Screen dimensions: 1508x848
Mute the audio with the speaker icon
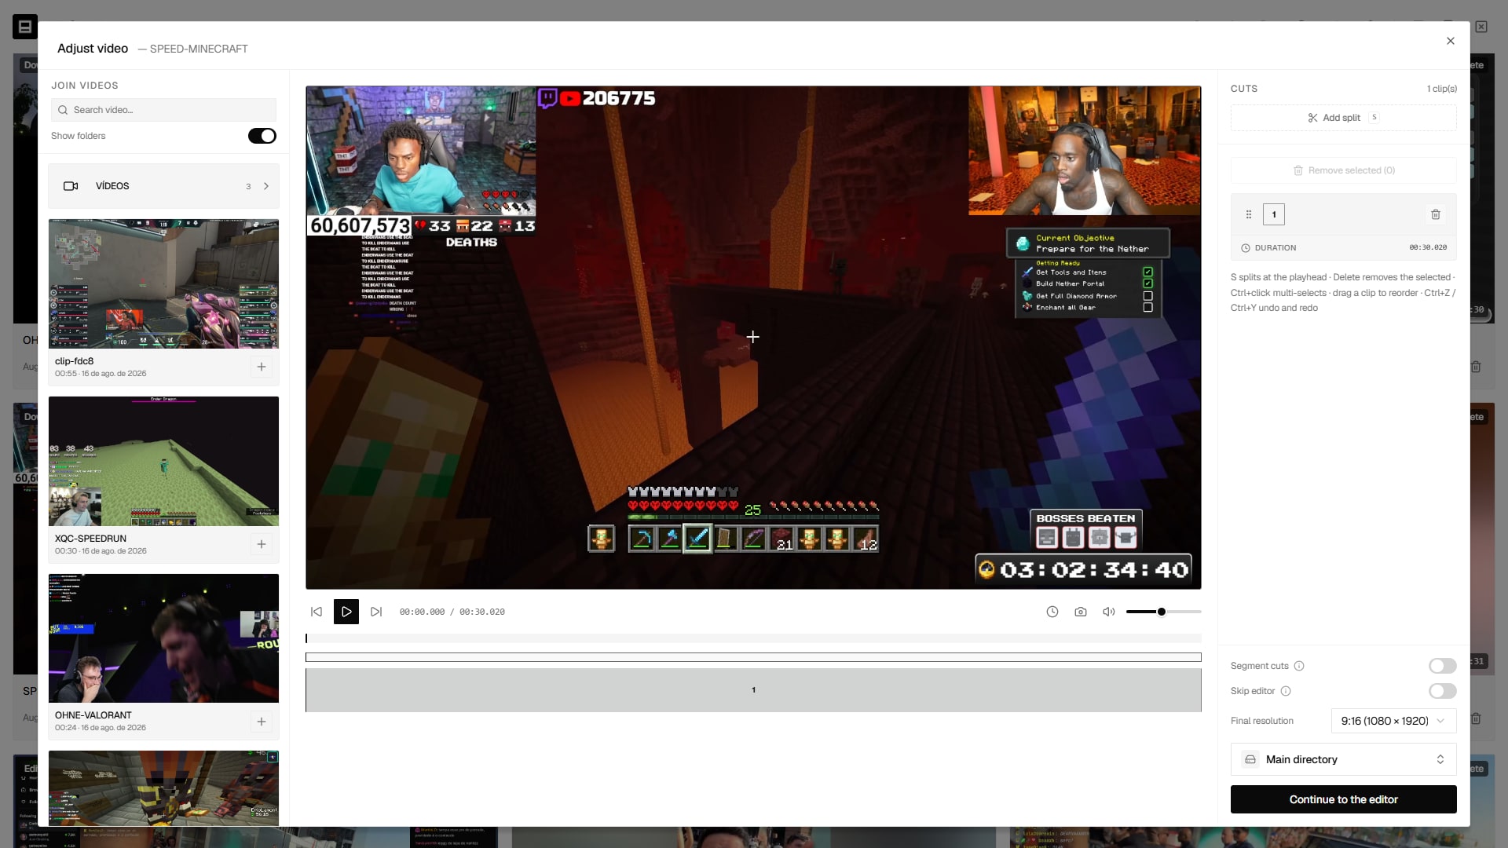(x=1109, y=612)
